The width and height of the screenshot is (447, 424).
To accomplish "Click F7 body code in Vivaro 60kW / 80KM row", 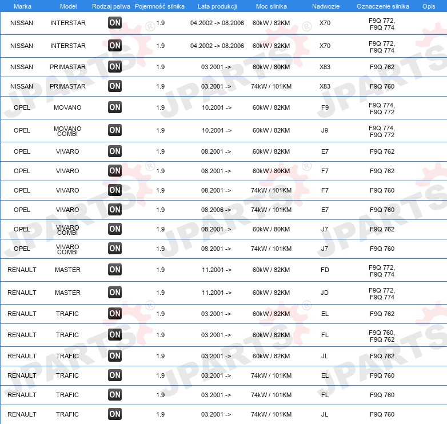I will (x=325, y=171).
